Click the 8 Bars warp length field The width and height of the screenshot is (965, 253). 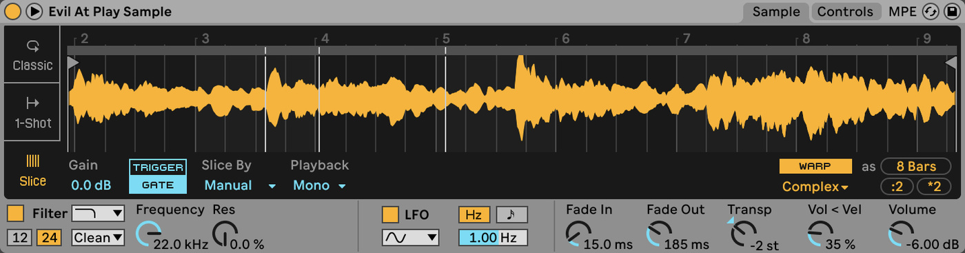click(x=916, y=167)
